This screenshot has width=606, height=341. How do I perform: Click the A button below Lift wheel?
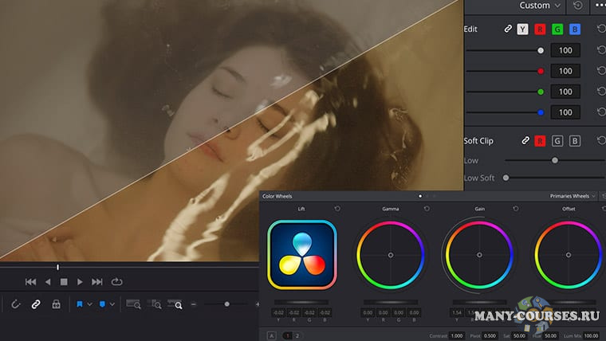pyautogui.click(x=272, y=335)
